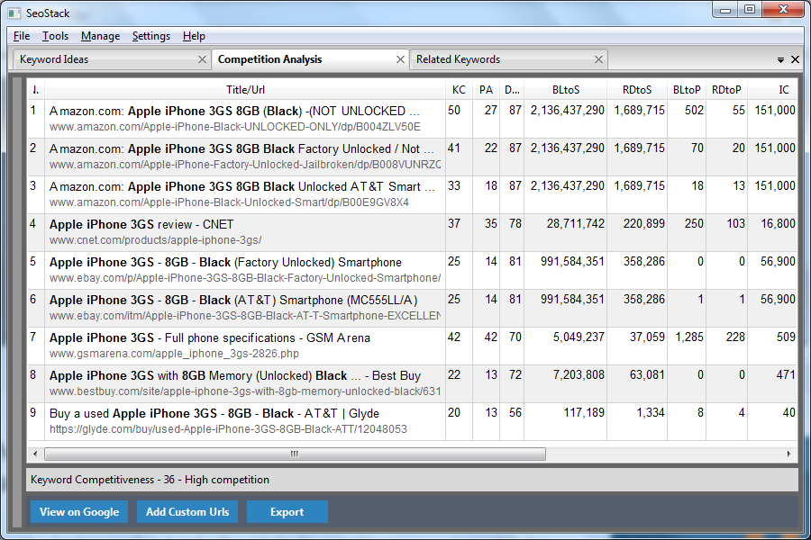Sort by the BLtoS column header
Image resolution: width=811 pixels, height=540 pixels.
[565, 90]
